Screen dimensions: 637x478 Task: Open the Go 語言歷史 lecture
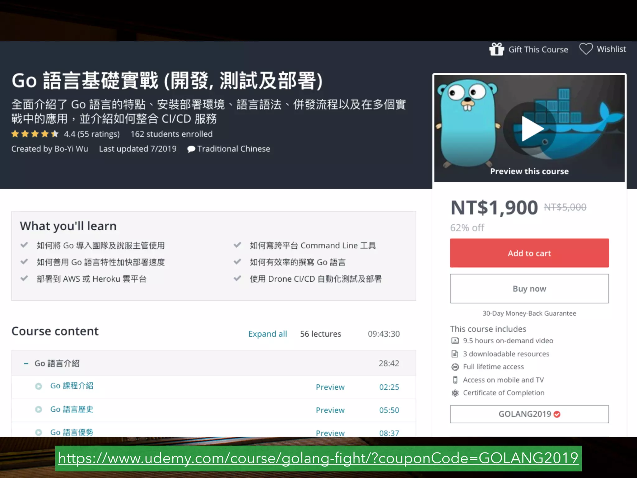click(x=72, y=409)
